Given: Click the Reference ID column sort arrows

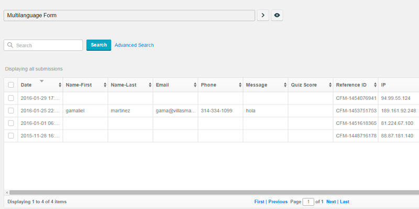Looking at the screenshot, I should (375, 85).
